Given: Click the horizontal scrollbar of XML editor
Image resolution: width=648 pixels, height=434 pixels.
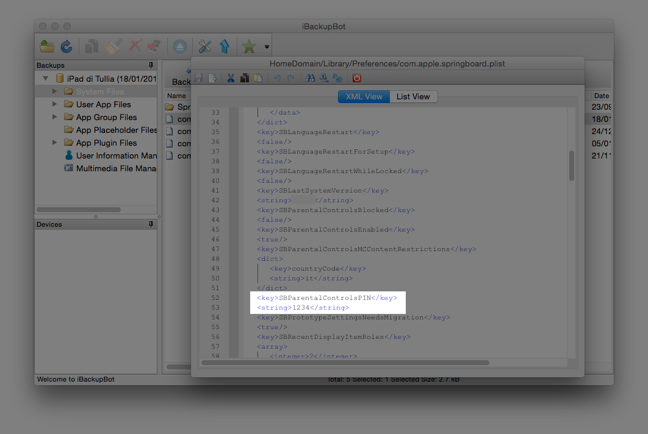Looking at the screenshot, I should point(345,363).
